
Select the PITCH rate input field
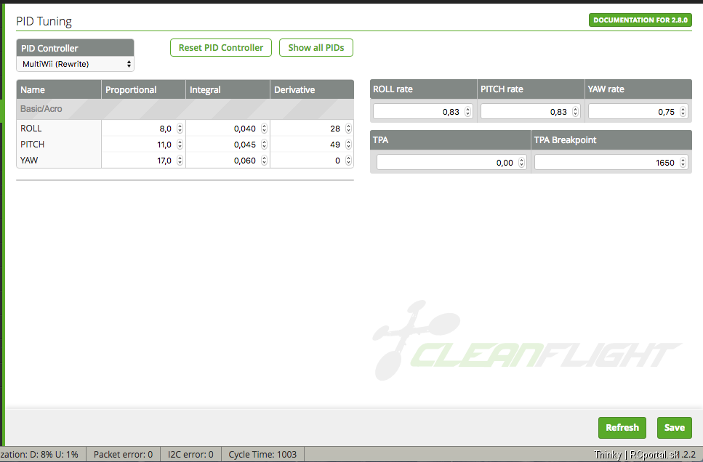pos(531,112)
